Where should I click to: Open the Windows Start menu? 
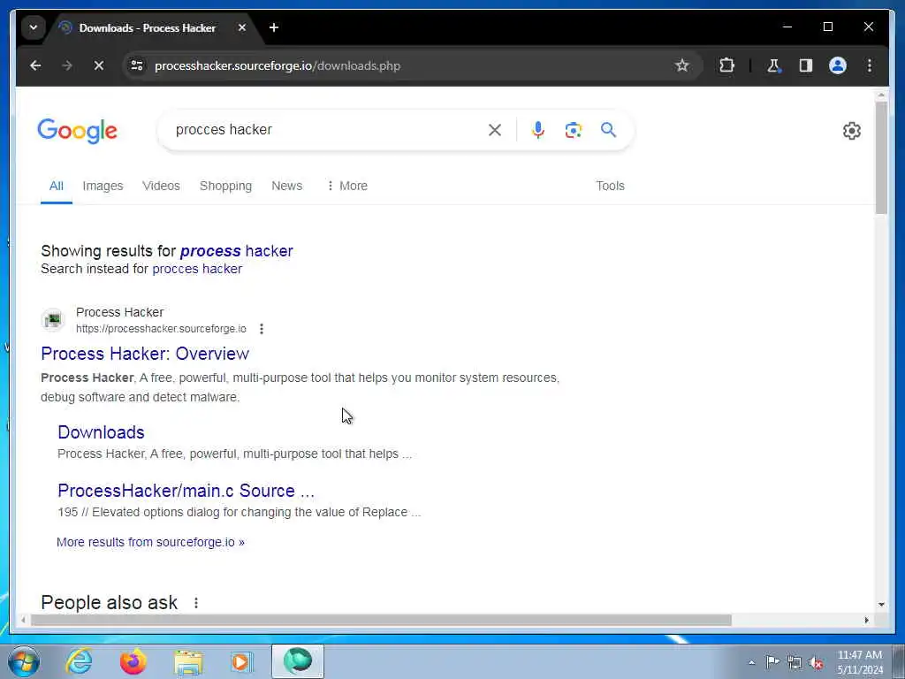tap(24, 661)
